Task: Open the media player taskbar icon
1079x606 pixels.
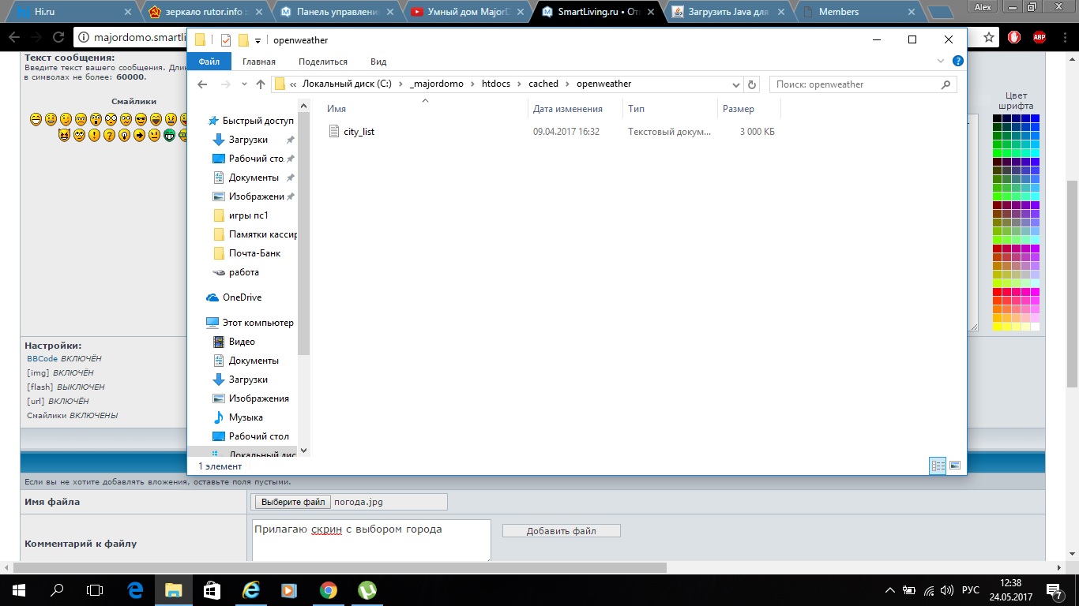Action: pyautogui.click(x=289, y=589)
